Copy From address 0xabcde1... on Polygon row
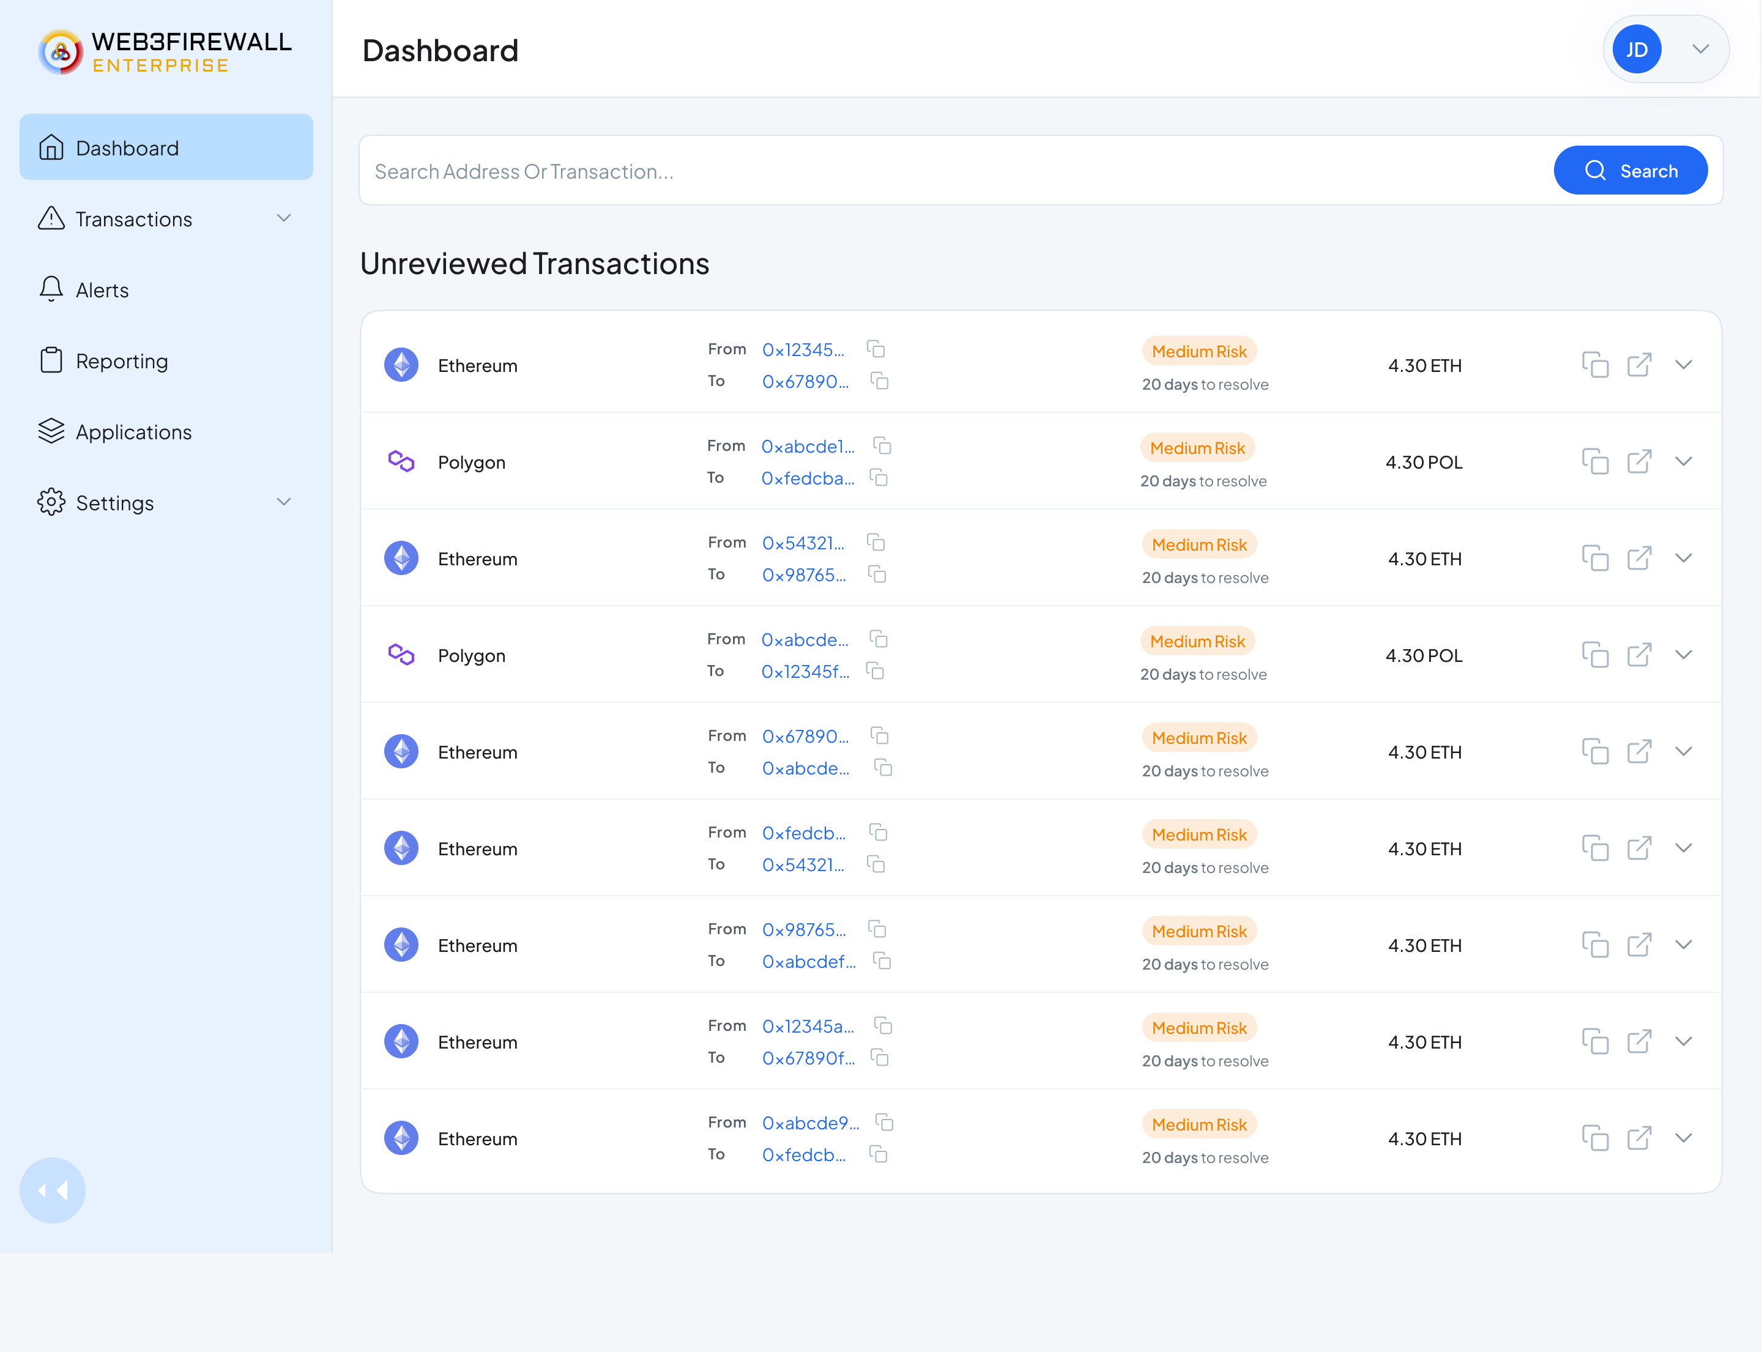The image size is (1762, 1352). pyautogui.click(x=882, y=446)
